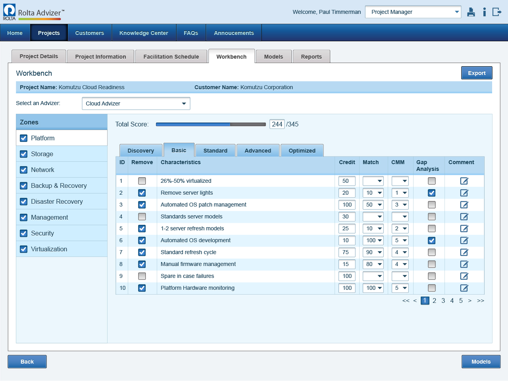Open Knowledge Center in main navigation

pyautogui.click(x=144, y=33)
